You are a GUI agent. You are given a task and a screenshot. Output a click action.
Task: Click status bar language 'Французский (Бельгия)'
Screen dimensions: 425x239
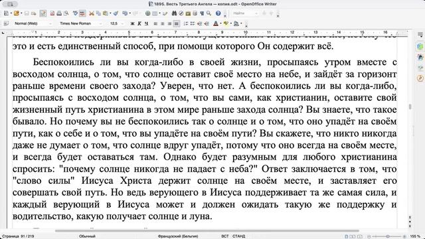178,236
